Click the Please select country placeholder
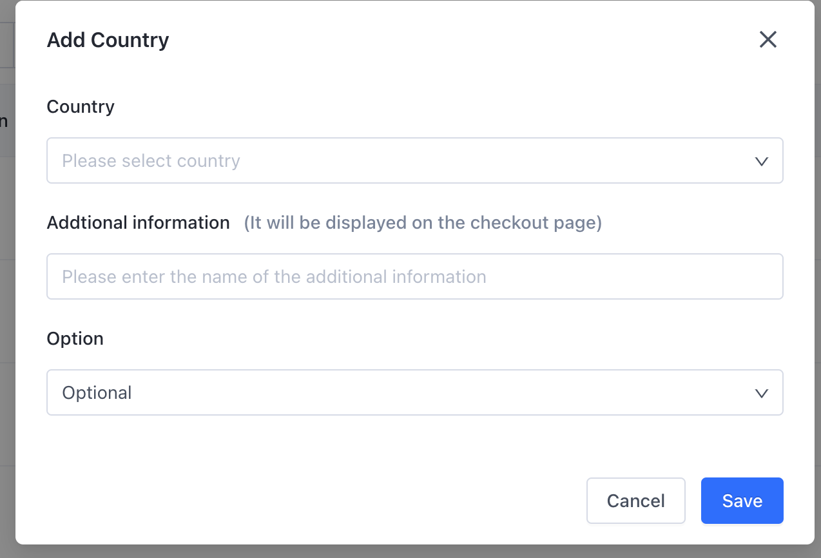This screenshot has width=821, height=558. 151,160
